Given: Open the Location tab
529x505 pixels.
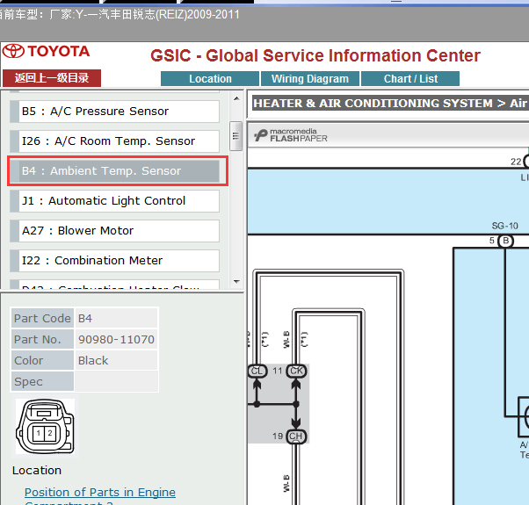Looking at the screenshot, I should 210,78.
